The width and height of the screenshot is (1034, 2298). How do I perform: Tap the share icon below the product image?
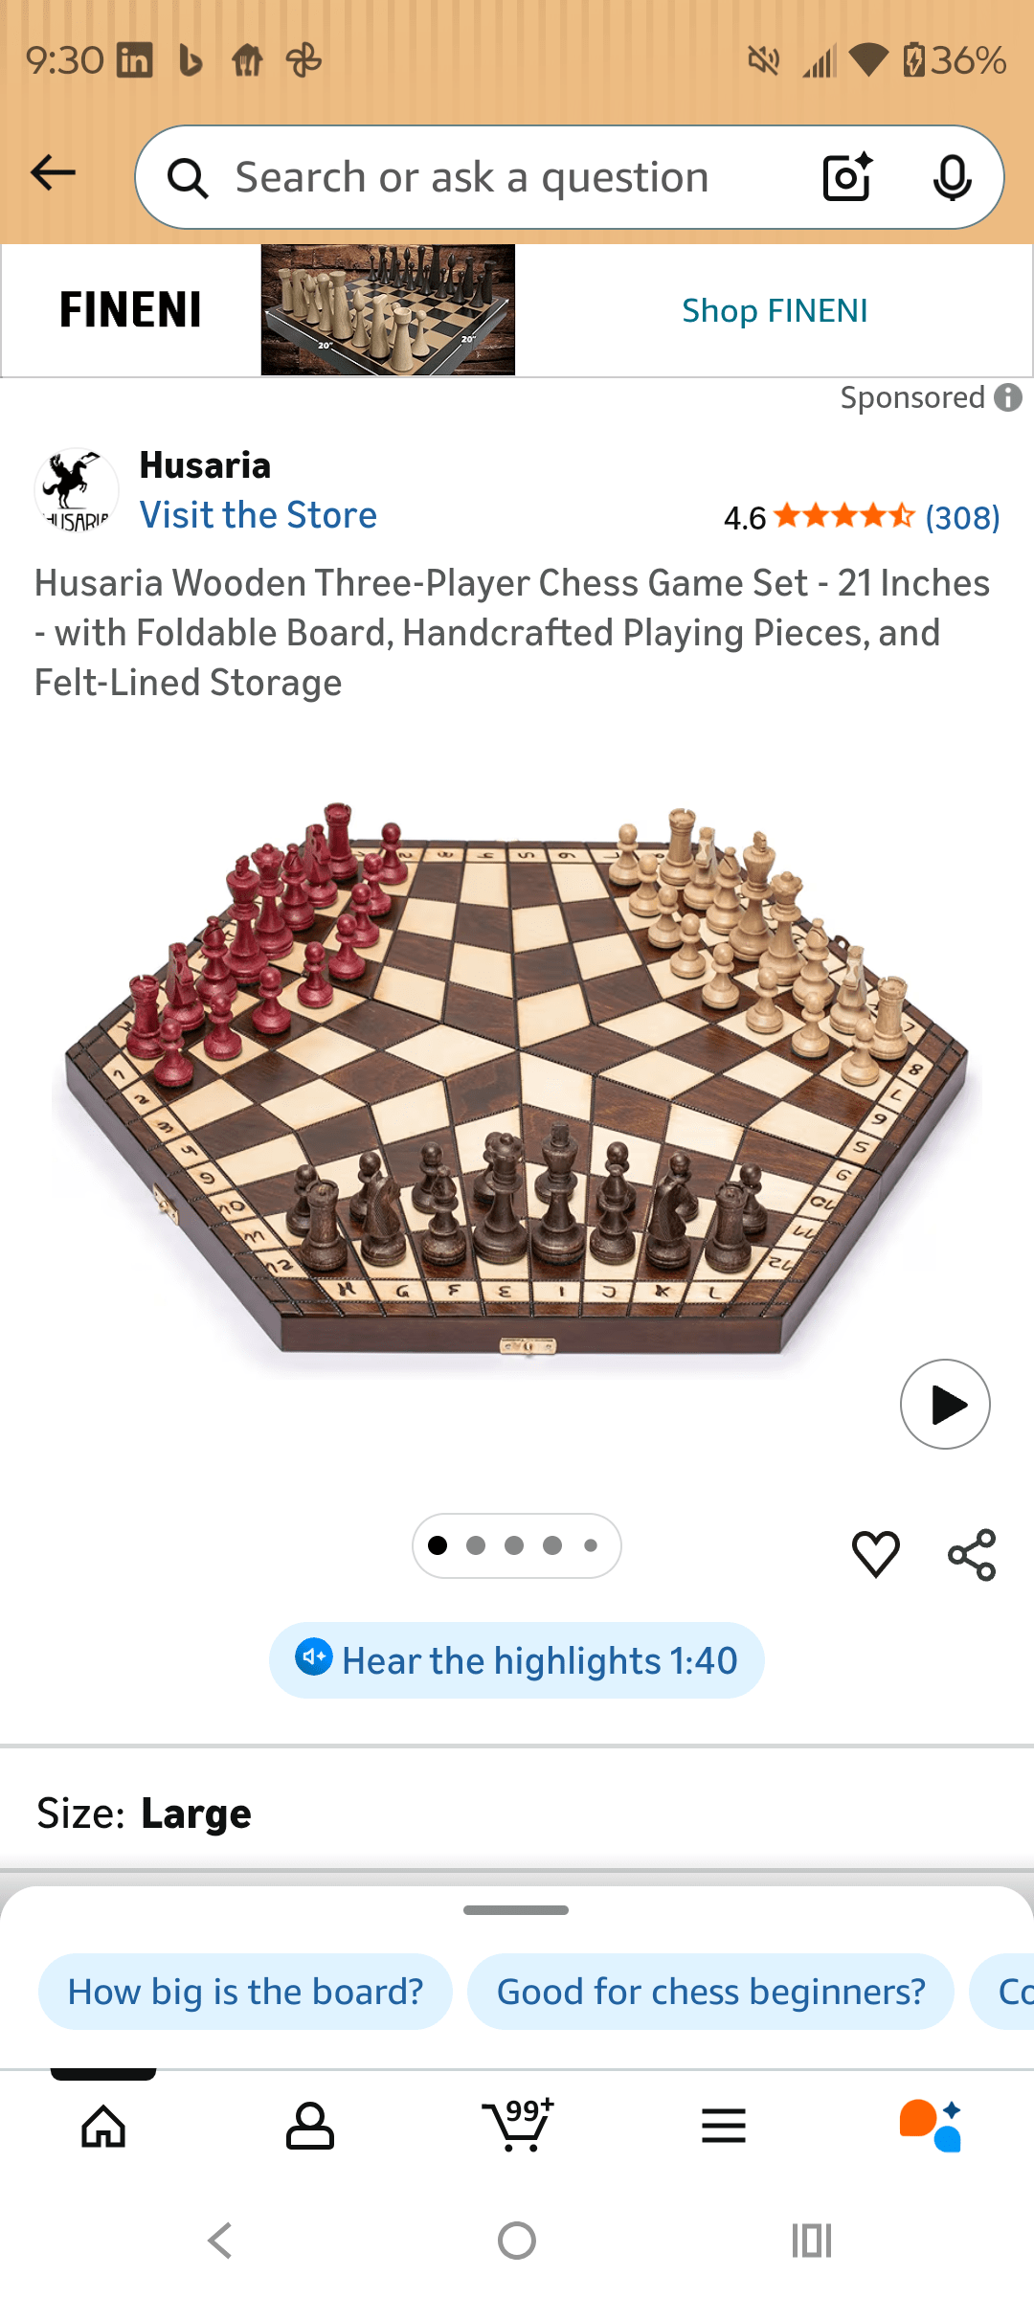coord(972,1554)
